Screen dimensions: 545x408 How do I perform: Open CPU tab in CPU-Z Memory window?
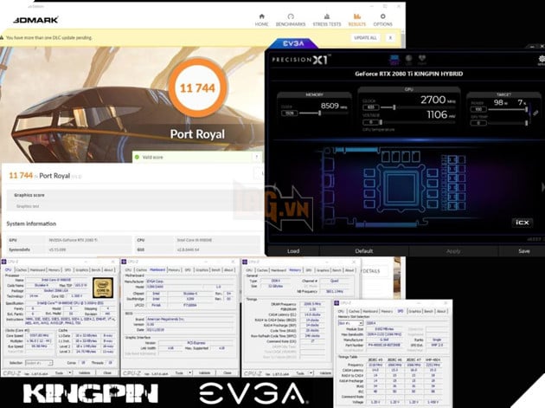[249, 269]
